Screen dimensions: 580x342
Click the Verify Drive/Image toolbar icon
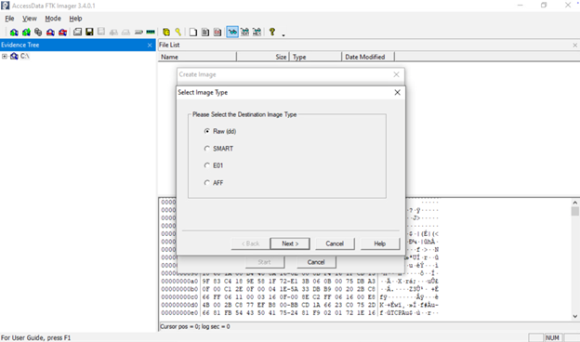coord(138,33)
